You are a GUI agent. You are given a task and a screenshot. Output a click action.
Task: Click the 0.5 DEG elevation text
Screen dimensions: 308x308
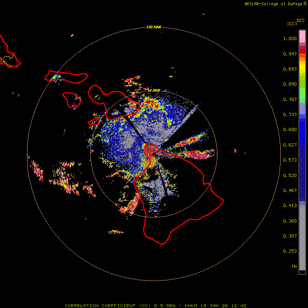click(x=164, y=306)
